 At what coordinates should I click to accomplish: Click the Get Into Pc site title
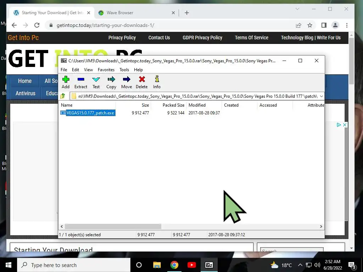pyautogui.click(x=23, y=38)
